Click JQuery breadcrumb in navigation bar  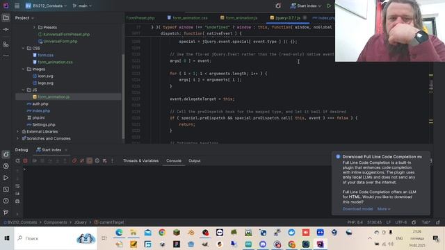[x=81, y=222]
